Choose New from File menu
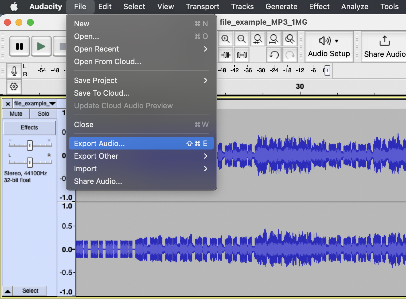 (141, 24)
